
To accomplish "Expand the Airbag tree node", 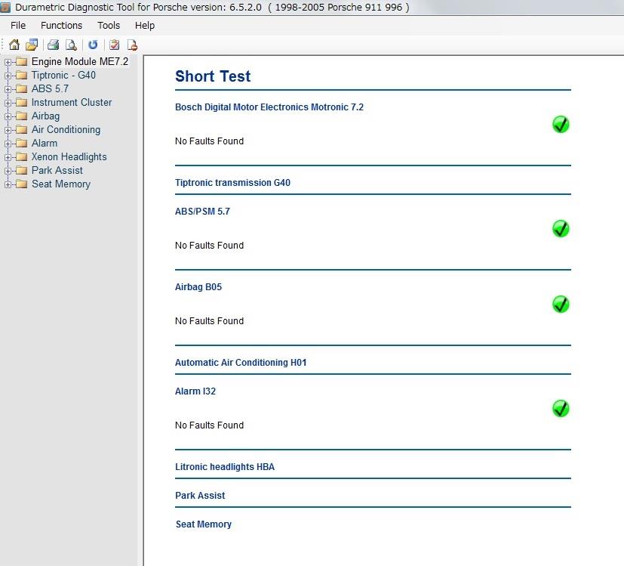I will click(x=8, y=116).
